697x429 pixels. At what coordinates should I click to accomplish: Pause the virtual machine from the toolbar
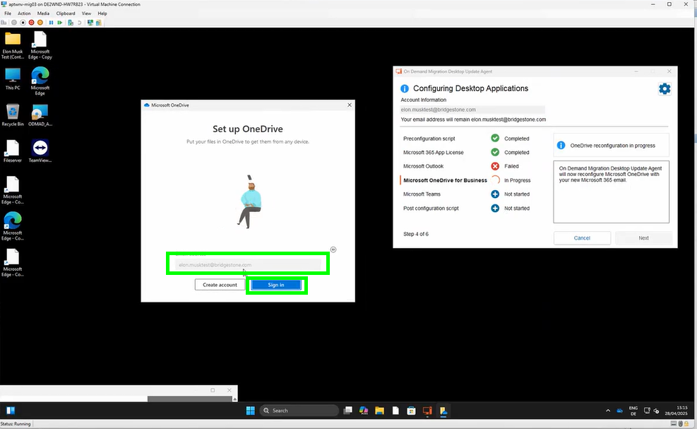(x=51, y=22)
